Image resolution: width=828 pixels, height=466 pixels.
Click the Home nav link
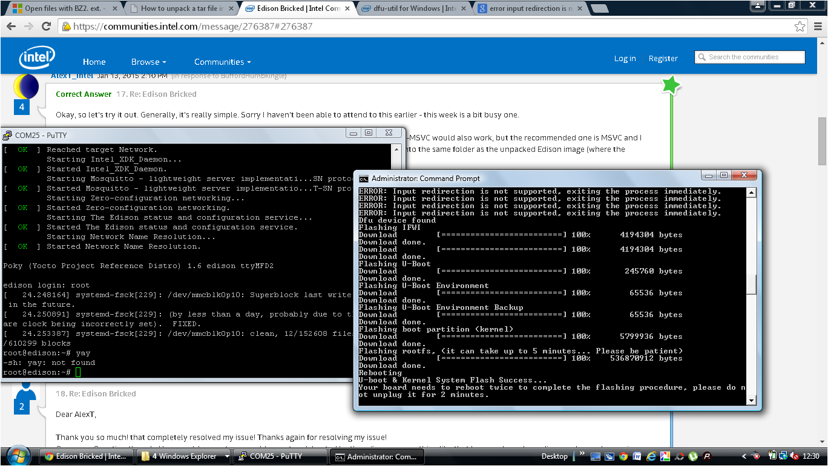tap(94, 62)
